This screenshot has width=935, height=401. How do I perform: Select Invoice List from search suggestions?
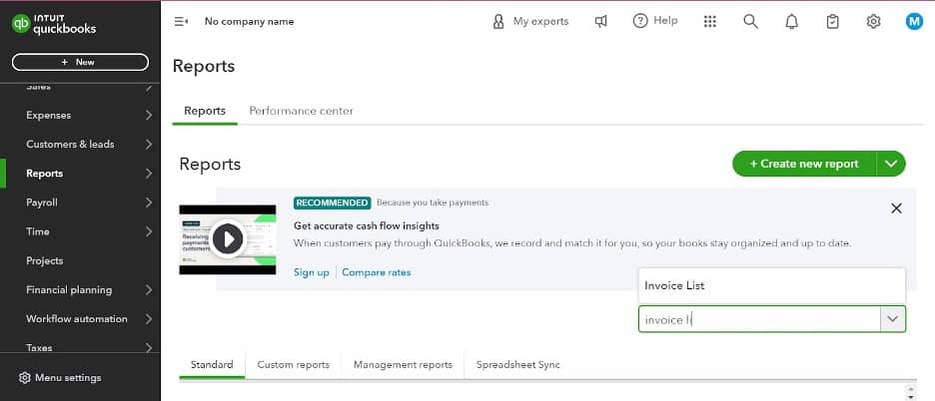pos(674,285)
